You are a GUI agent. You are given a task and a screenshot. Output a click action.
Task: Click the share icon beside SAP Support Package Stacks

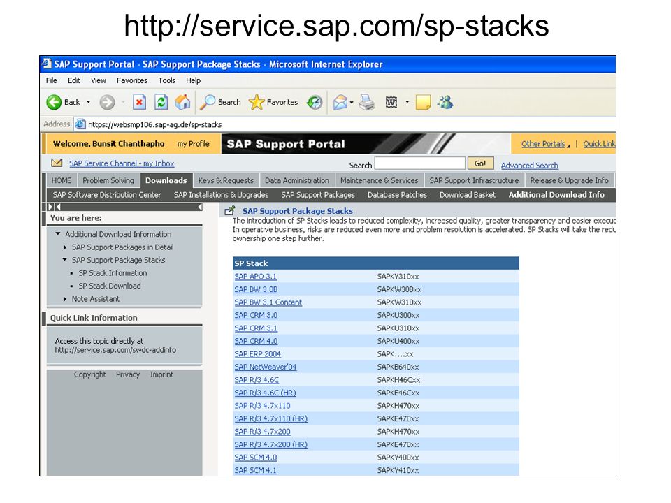point(230,210)
